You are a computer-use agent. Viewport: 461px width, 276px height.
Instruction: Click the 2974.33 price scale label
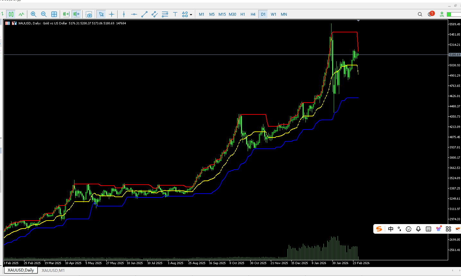(455, 219)
